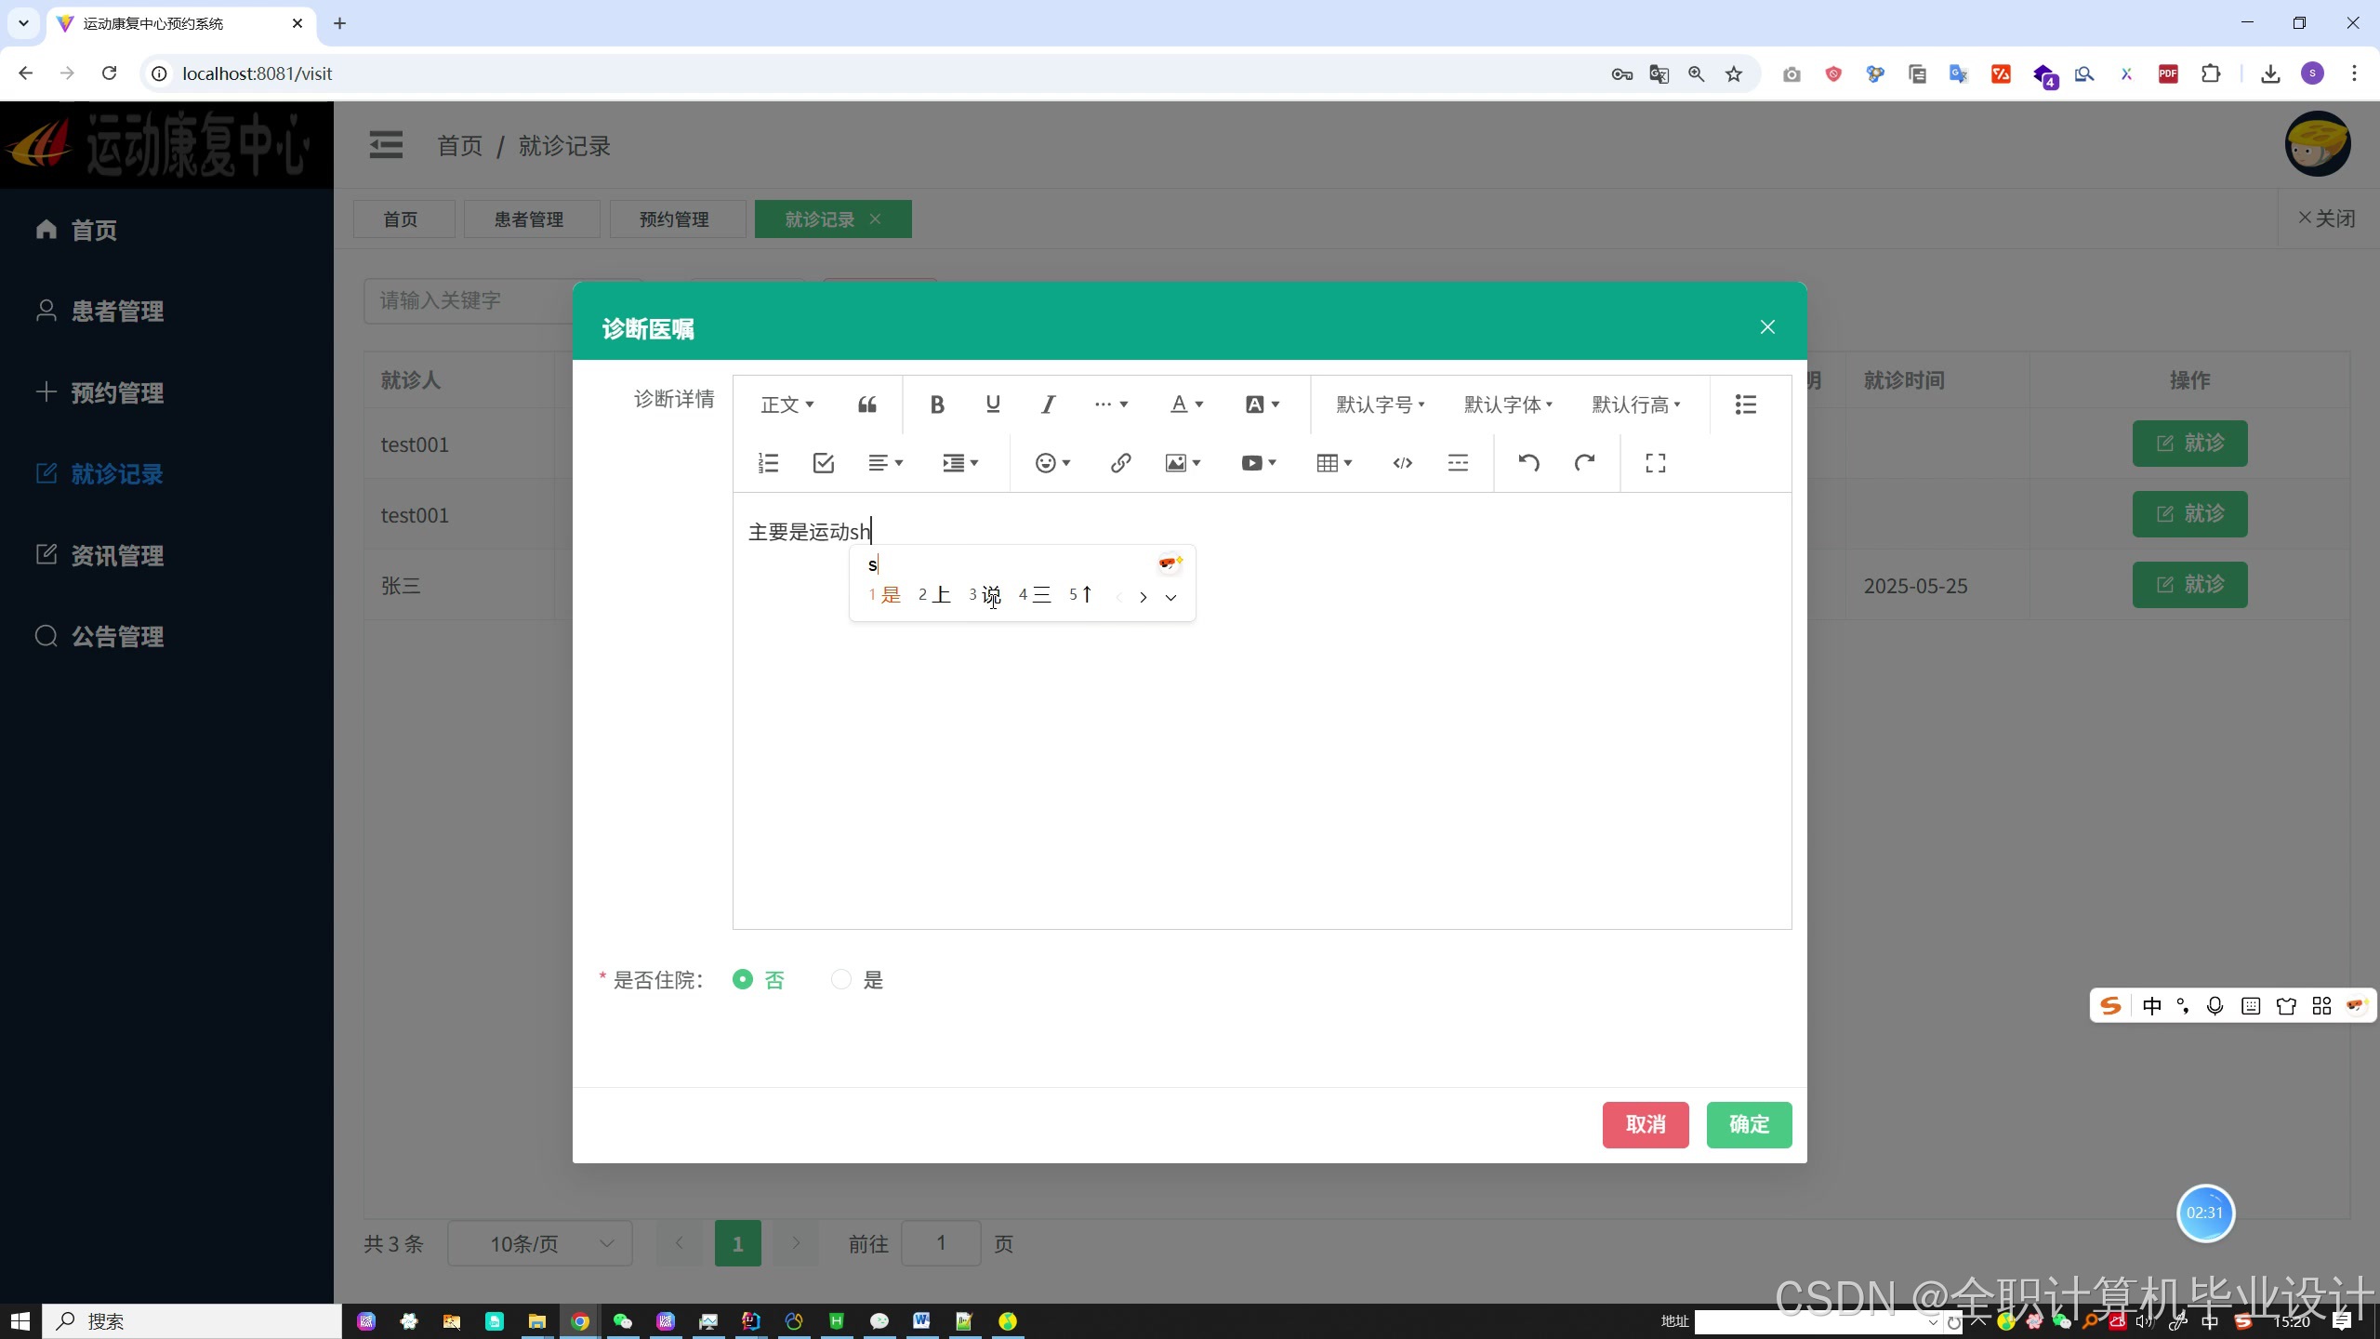The height and width of the screenshot is (1339, 2380).
Task: Insert a to-do checklist
Action: tap(823, 463)
